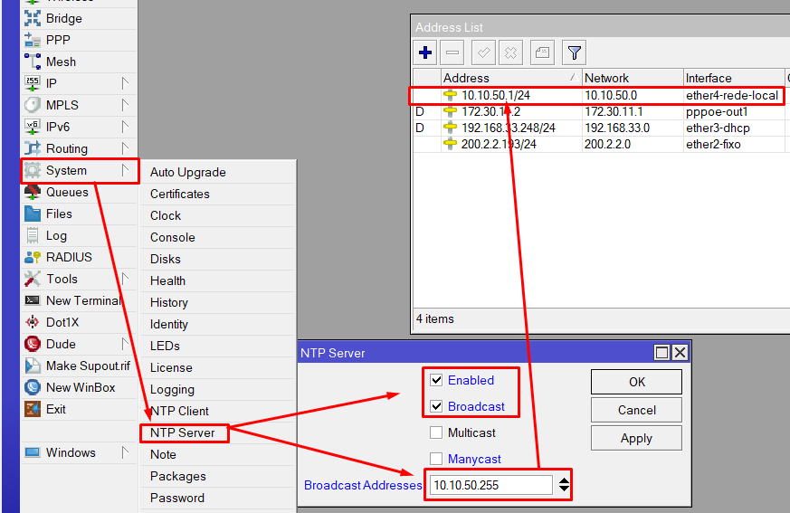Open the Dude menu item icon
This screenshot has width=790, height=513.
33,344
